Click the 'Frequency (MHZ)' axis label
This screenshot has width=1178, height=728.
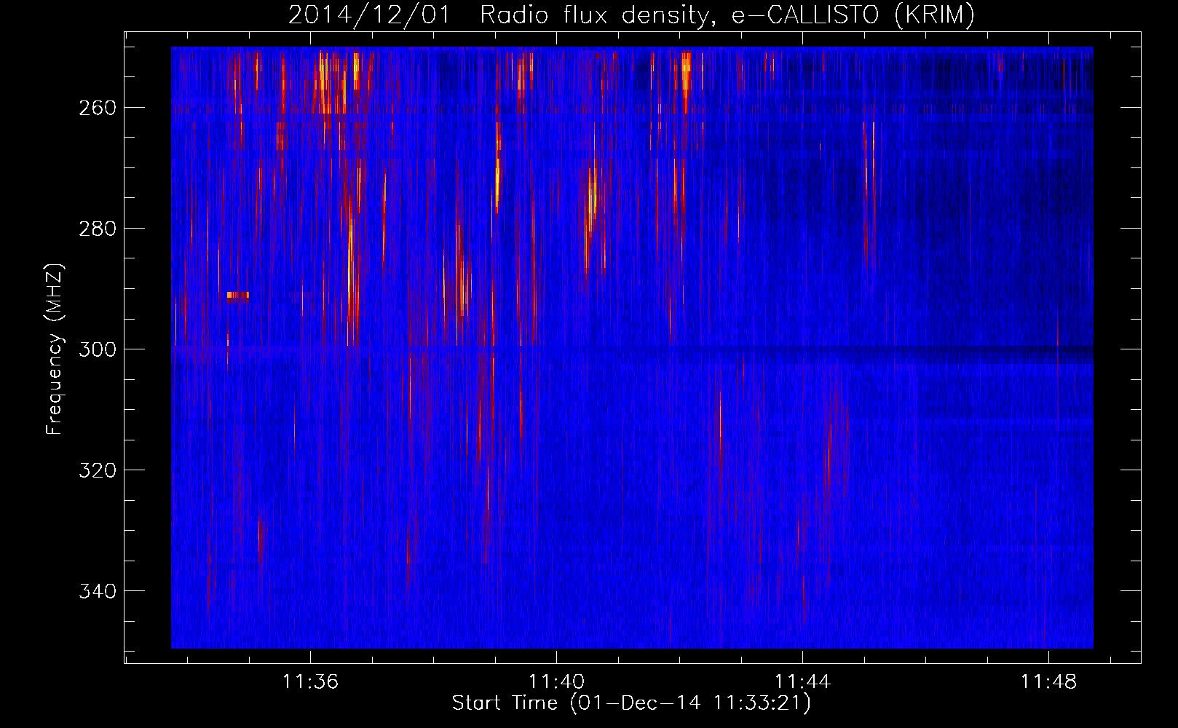click(55, 349)
